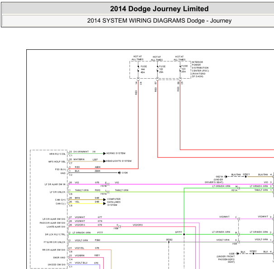Click the G104 ground symbol

[x=119, y=173]
